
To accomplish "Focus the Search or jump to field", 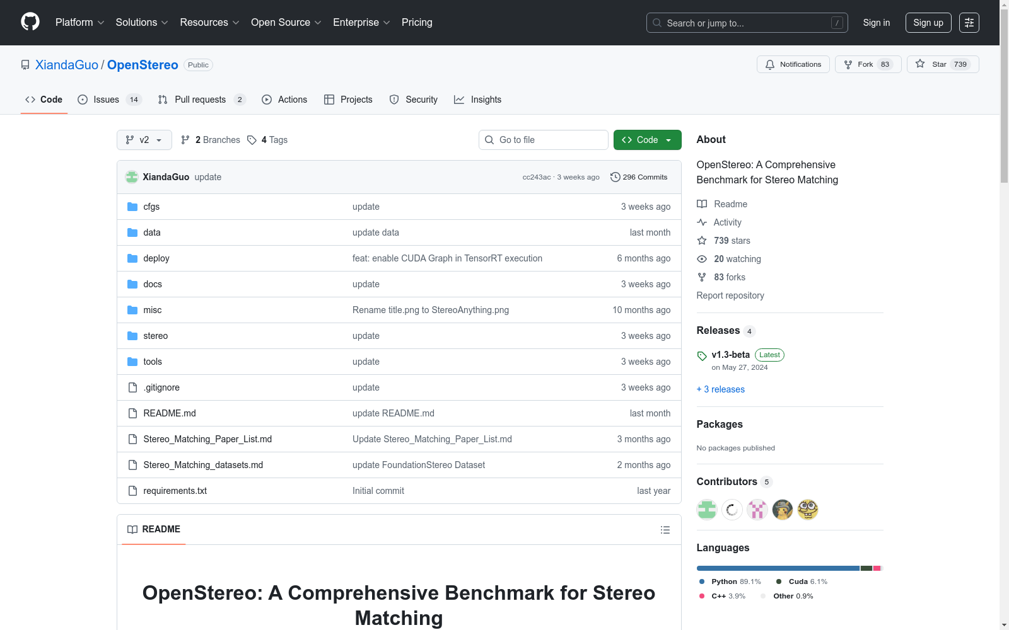I will 747,23.
